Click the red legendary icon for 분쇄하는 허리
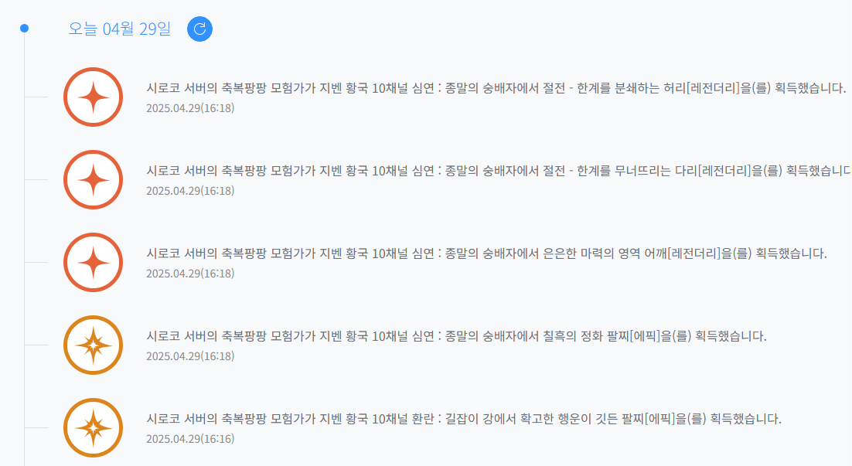The height and width of the screenshot is (466, 852). [93, 97]
